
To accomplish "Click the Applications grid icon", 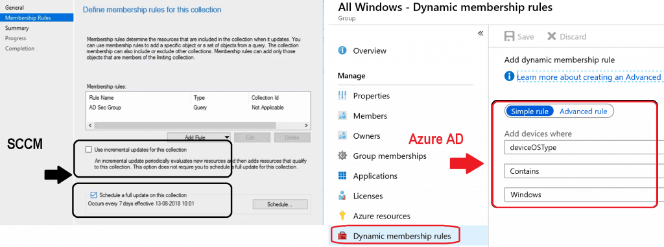I will (342, 176).
